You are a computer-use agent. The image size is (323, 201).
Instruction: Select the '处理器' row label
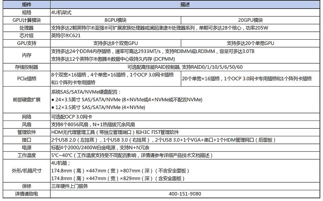(x=27, y=28)
